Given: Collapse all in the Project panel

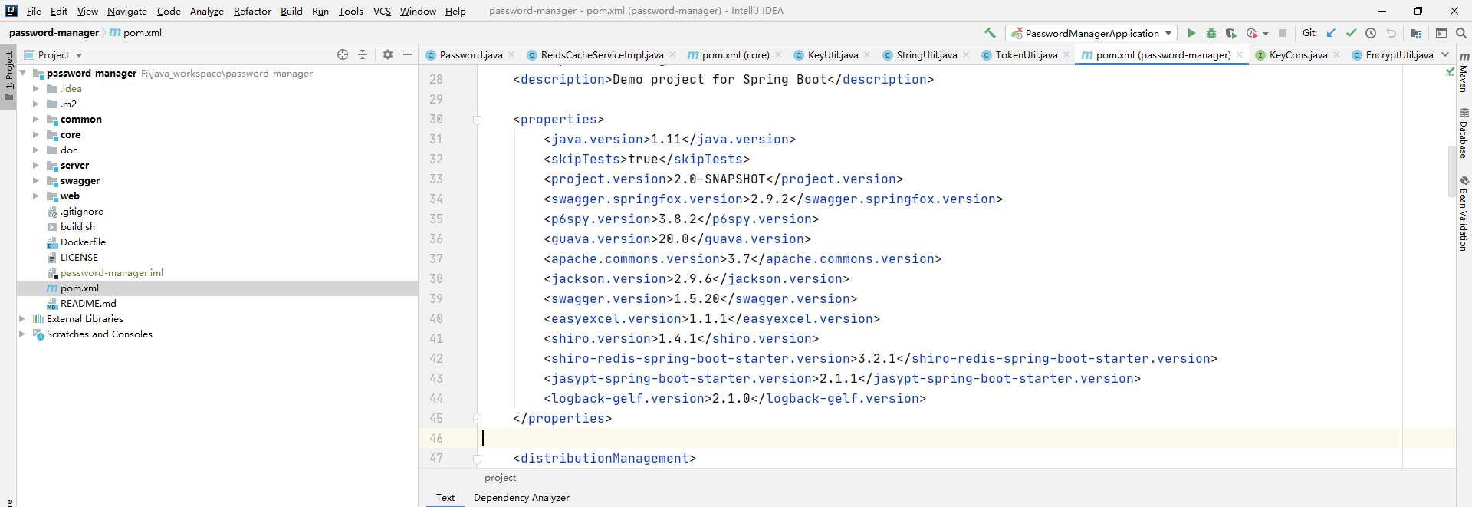Looking at the screenshot, I should click(x=363, y=54).
